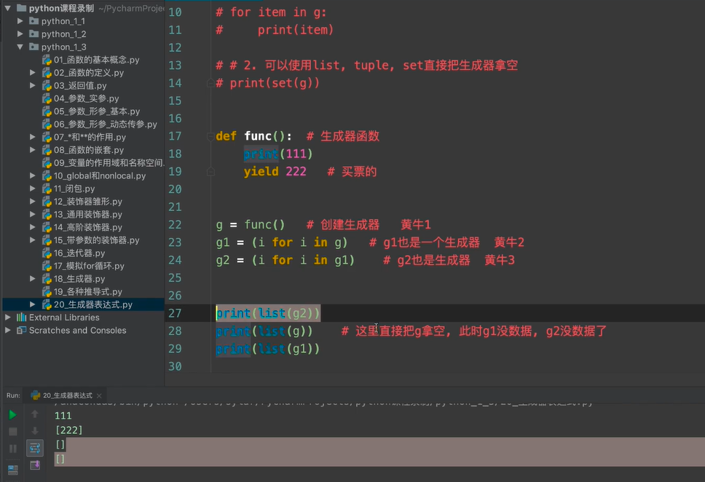Viewport: 705px width, 482px height.
Task: Select 14_高阶装饰器.py in tree
Action: click(87, 227)
